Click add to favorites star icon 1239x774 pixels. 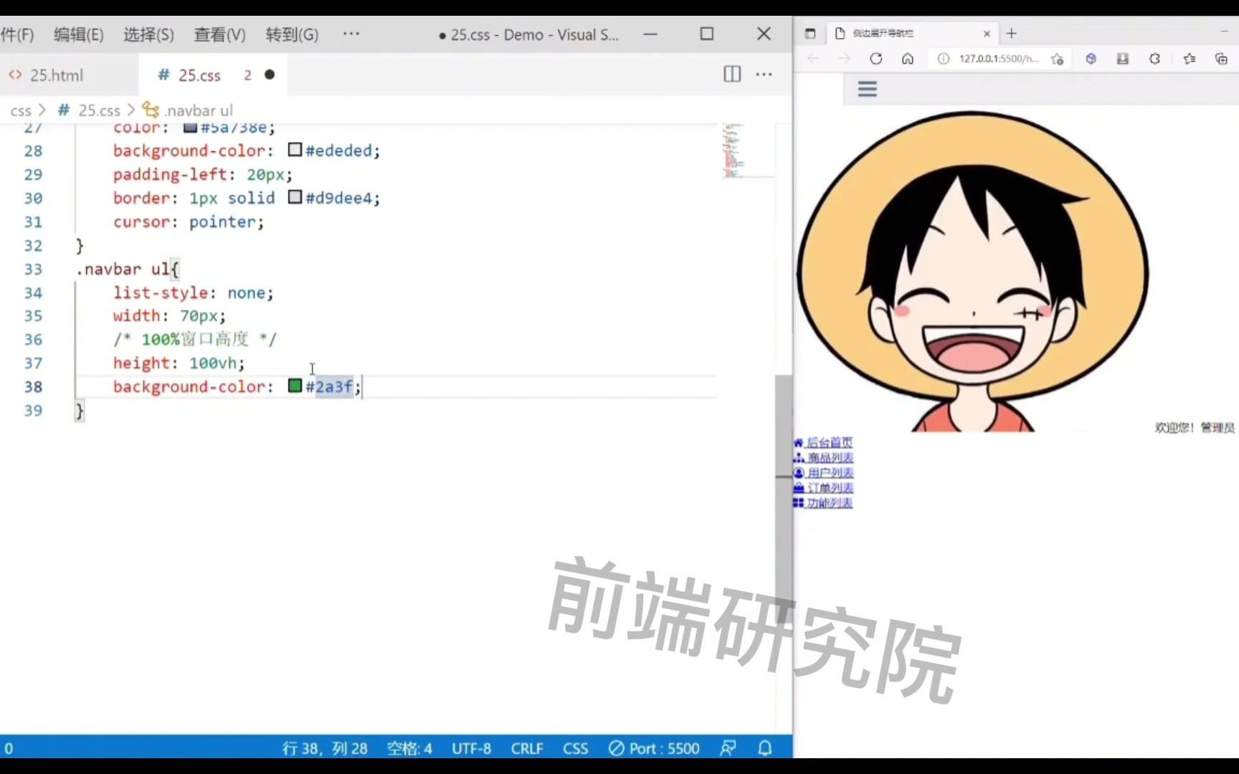tap(1058, 59)
